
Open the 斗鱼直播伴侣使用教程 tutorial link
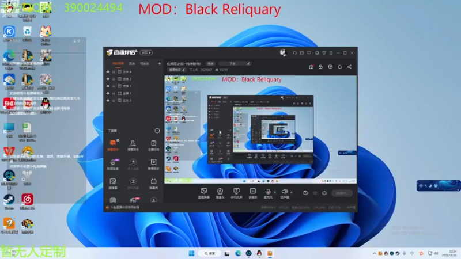[x=124, y=207]
